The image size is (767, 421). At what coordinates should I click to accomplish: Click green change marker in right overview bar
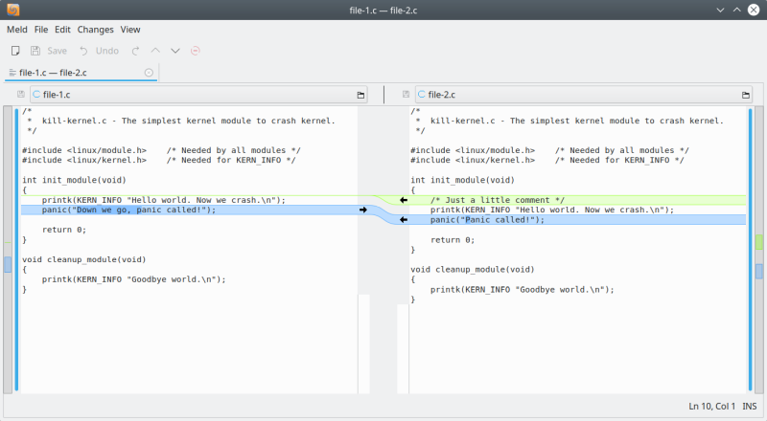point(759,242)
